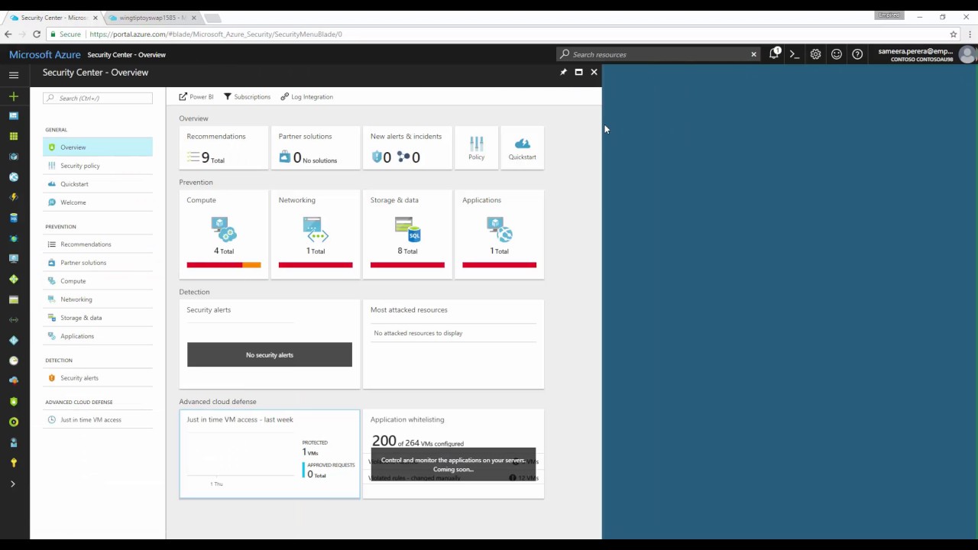978x550 pixels.
Task: Open Applications in the left menu
Action: pyautogui.click(x=98, y=336)
